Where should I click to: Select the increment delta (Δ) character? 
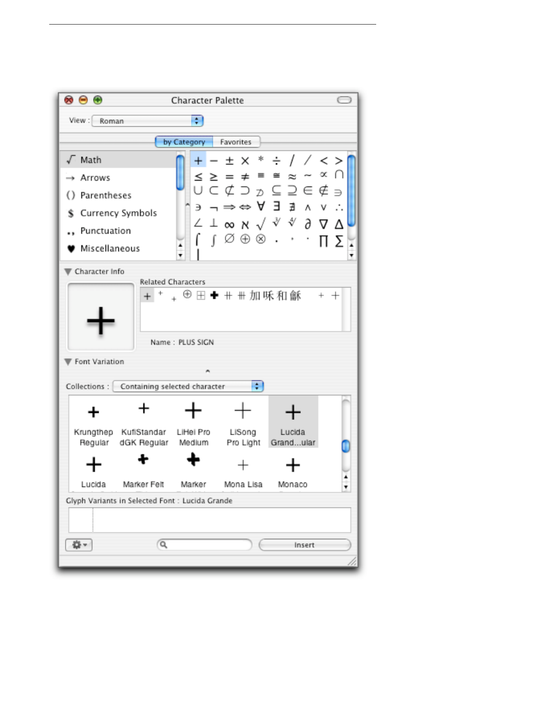[339, 224]
